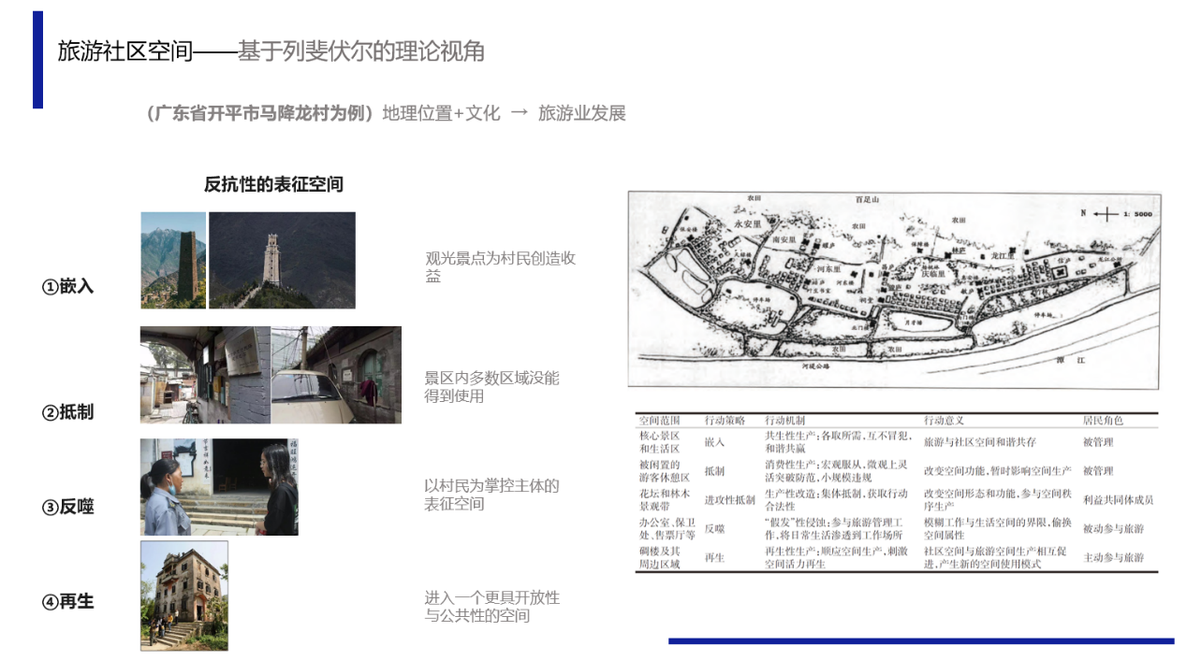Select the white tower on dark hillside photo
The height and width of the screenshot is (660, 1187).
click(282, 260)
